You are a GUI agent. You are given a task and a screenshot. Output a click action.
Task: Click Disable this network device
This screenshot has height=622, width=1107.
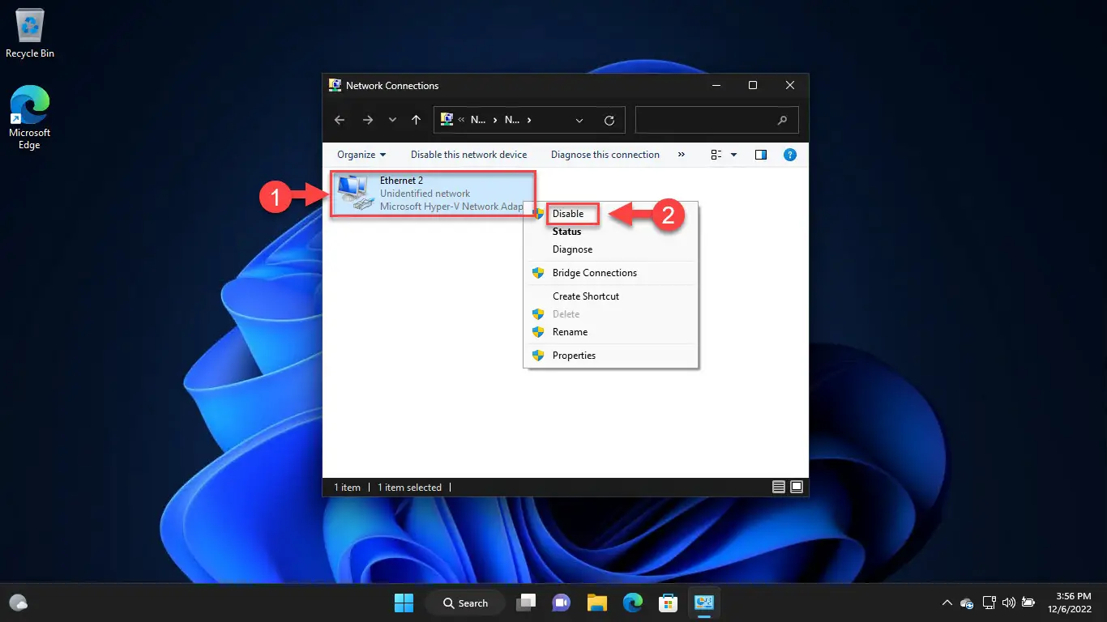pyautogui.click(x=468, y=155)
